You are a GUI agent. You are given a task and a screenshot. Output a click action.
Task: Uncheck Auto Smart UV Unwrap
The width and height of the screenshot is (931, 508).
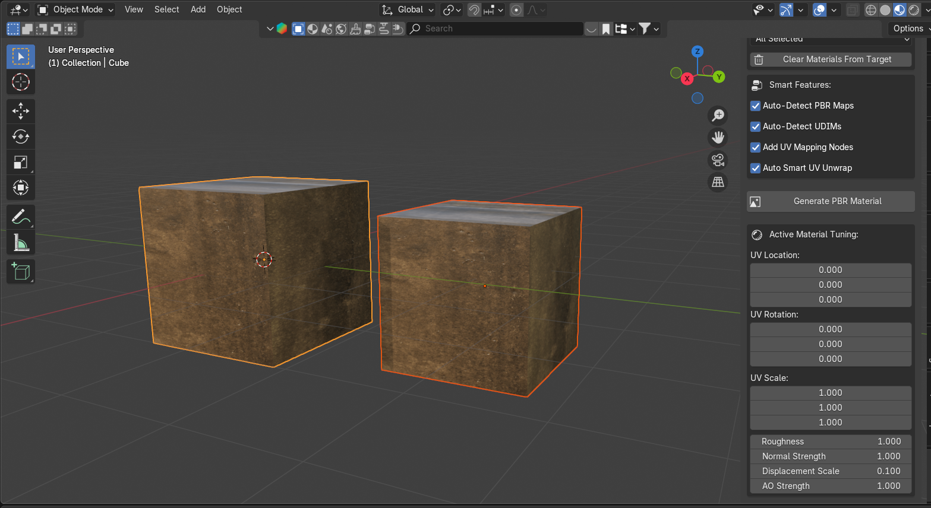[756, 168]
